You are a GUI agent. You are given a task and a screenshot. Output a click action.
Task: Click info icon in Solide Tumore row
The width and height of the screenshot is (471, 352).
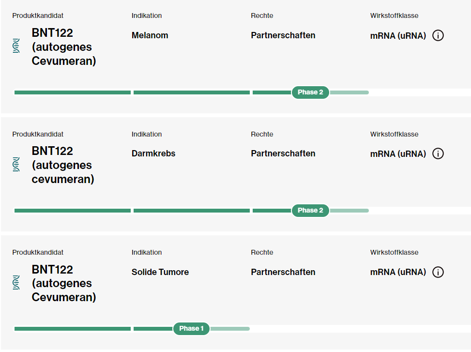[438, 272]
